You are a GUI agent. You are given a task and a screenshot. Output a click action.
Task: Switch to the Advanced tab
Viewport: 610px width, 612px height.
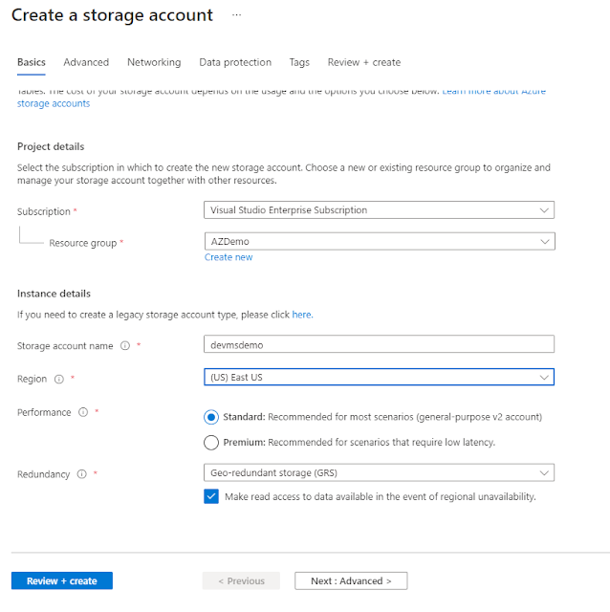[86, 62]
